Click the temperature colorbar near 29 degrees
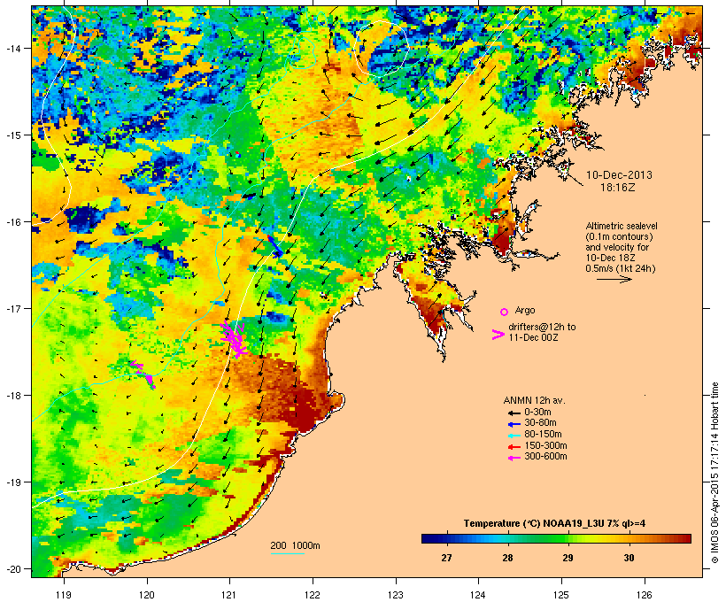The height and width of the screenshot is (602, 726). tap(568, 538)
